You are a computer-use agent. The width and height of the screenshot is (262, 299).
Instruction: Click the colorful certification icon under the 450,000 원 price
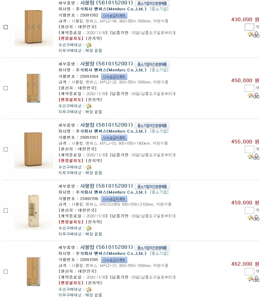[x=250, y=96]
